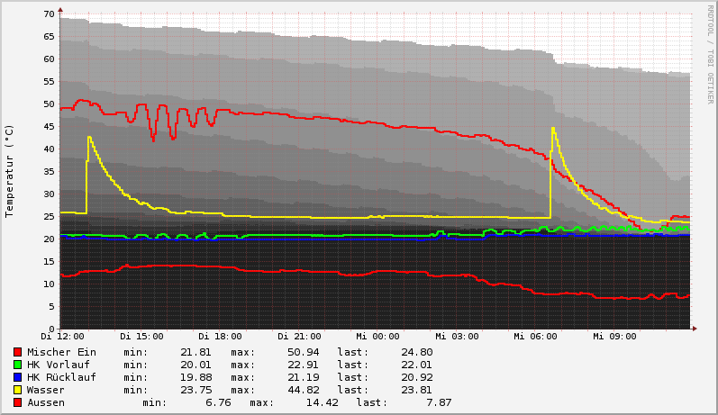Click the RRDTOOL / TOBI OETIKER watermark

pyautogui.click(x=710, y=54)
